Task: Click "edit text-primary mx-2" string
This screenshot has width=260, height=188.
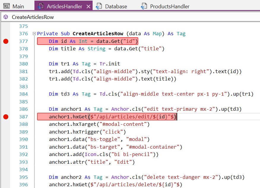Action: (180, 109)
